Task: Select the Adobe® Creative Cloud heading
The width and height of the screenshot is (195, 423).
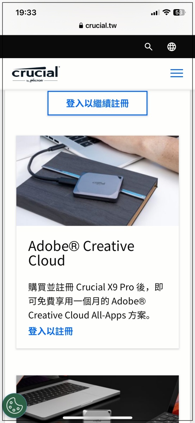Action: 81,253
